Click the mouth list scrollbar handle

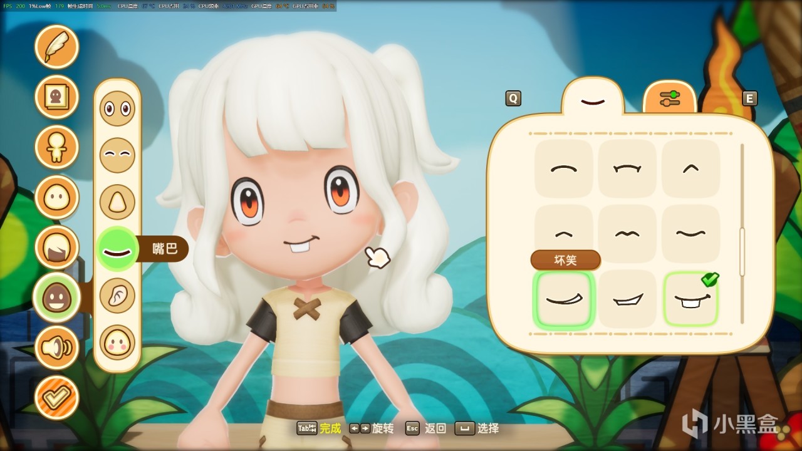742,252
